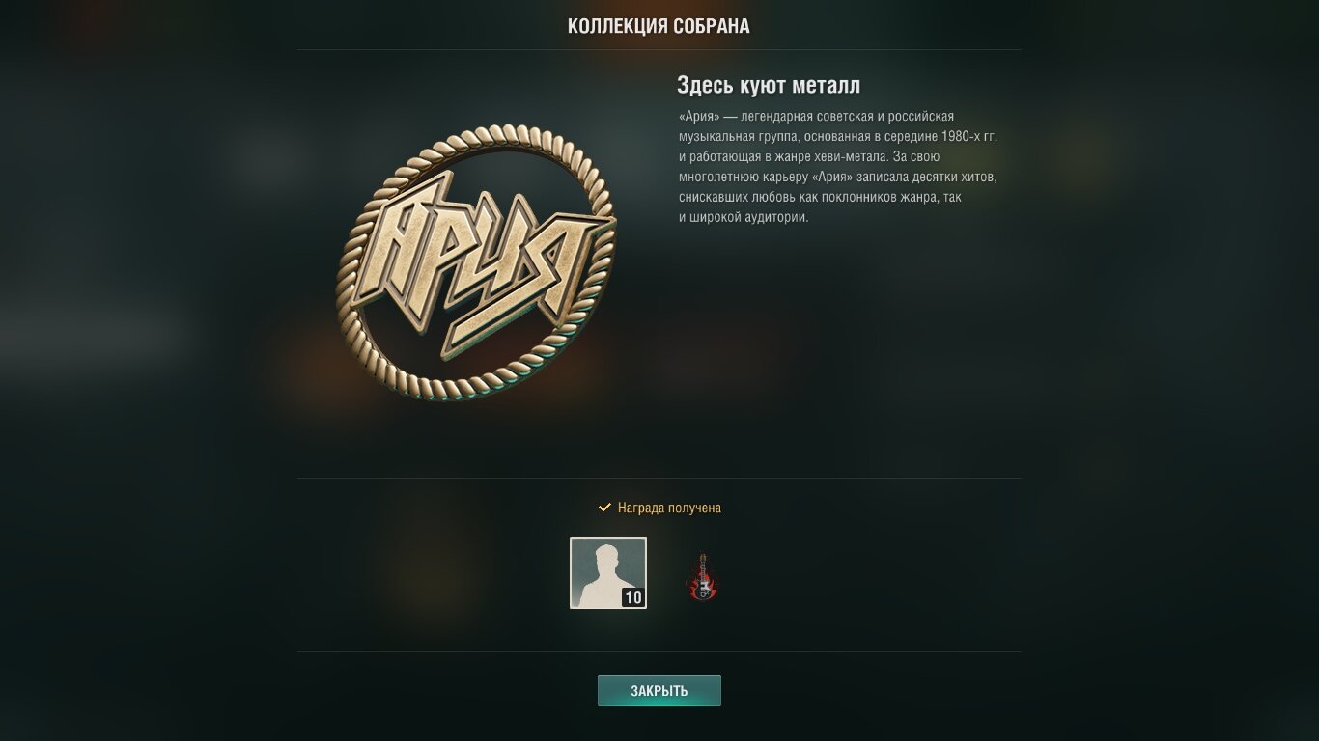This screenshot has height=741, width=1319.
Task: Select the commander silhouette reward portrait
Action: (x=608, y=573)
